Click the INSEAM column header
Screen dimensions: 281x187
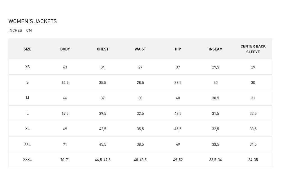coord(216,49)
